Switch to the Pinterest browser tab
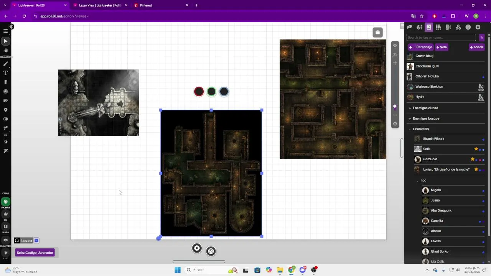491x276 pixels. point(161,5)
